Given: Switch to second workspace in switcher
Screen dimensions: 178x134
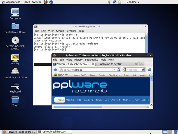Looking at the screenshot, I should click(x=169, y=132).
